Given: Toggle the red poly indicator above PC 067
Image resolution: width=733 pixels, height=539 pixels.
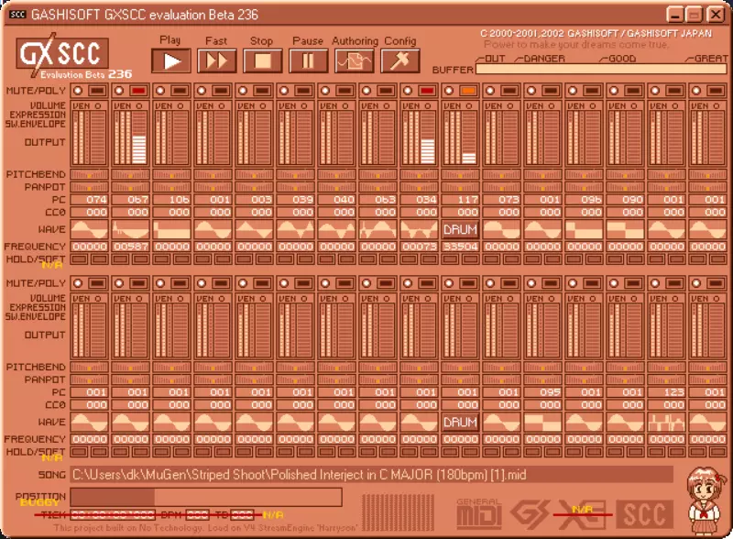Looking at the screenshot, I should pyautogui.click(x=138, y=91).
